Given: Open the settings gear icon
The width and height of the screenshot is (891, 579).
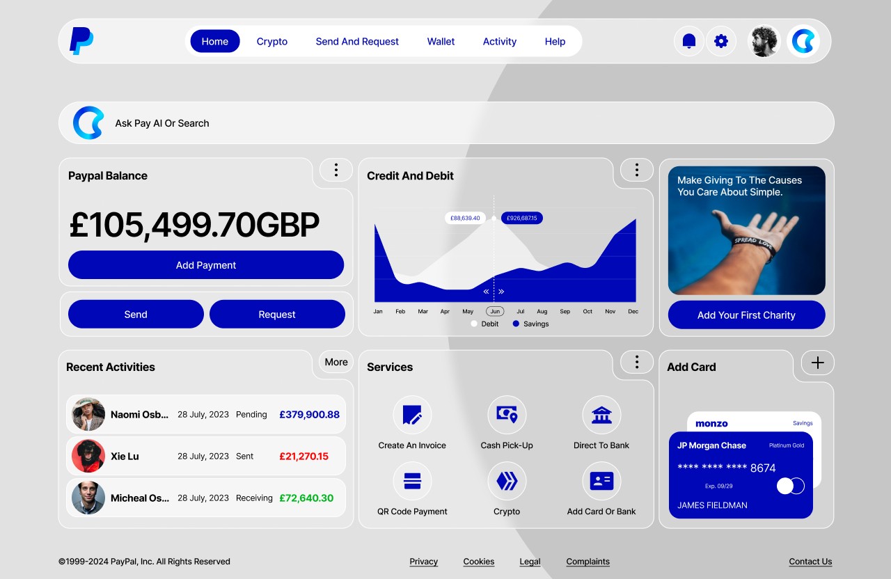Looking at the screenshot, I should (x=721, y=41).
